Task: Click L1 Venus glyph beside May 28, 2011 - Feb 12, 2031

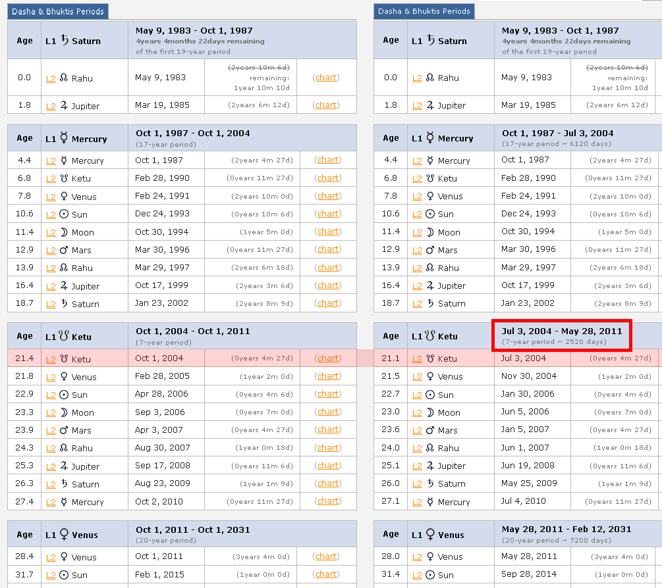Action: [x=429, y=535]
